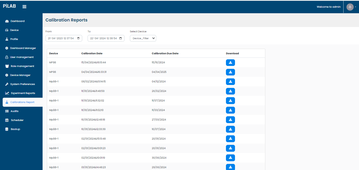Open the admin user avatar menu
The height and width of the screenshot is (170, 359).
click(350, 7)
